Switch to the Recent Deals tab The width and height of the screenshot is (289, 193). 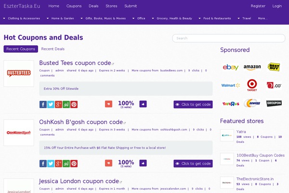53,49
